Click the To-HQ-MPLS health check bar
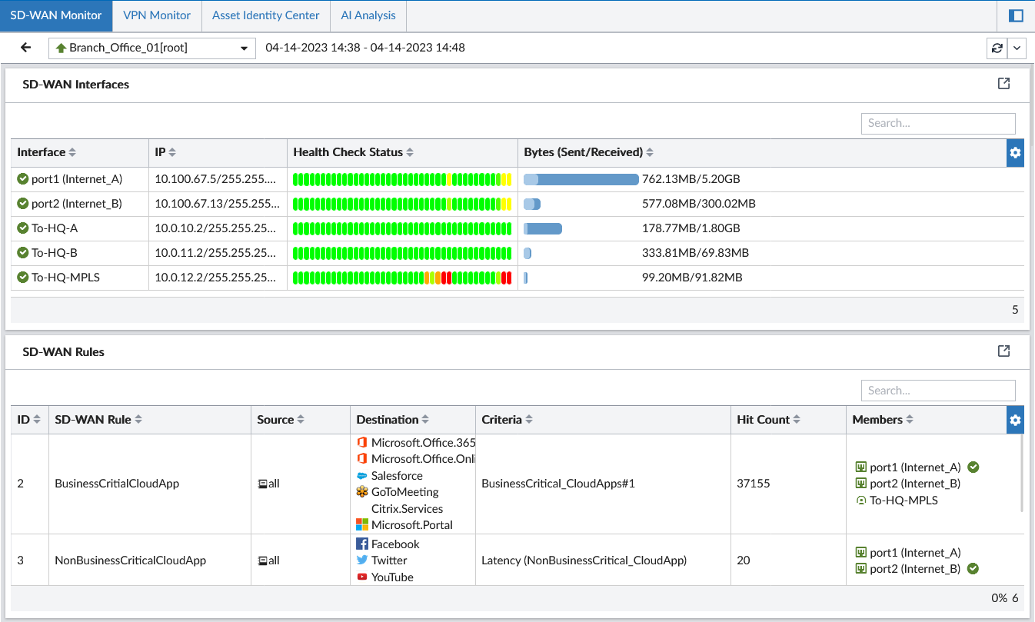The width and height of the screenshot is (1035, 622). click(402, 278)
